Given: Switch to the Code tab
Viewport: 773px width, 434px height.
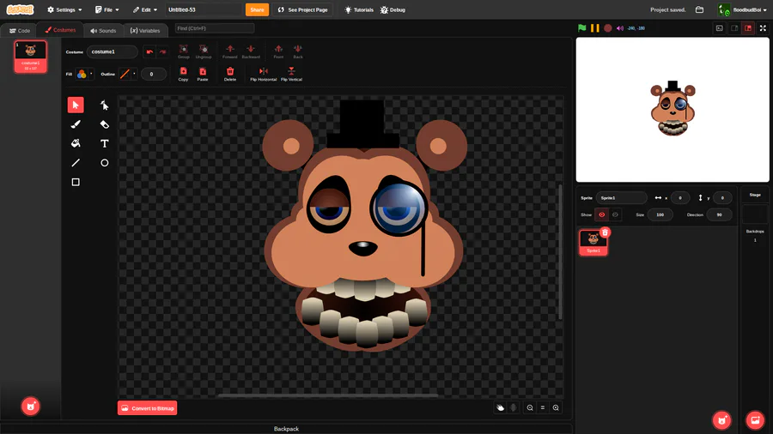Looking at the screenshot, I should point(19,31).
